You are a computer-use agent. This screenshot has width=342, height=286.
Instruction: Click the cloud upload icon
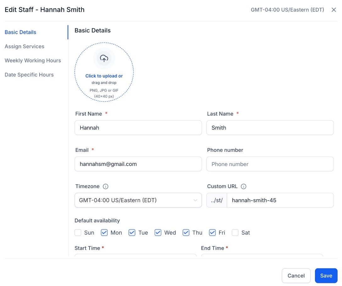pos(104,58)
